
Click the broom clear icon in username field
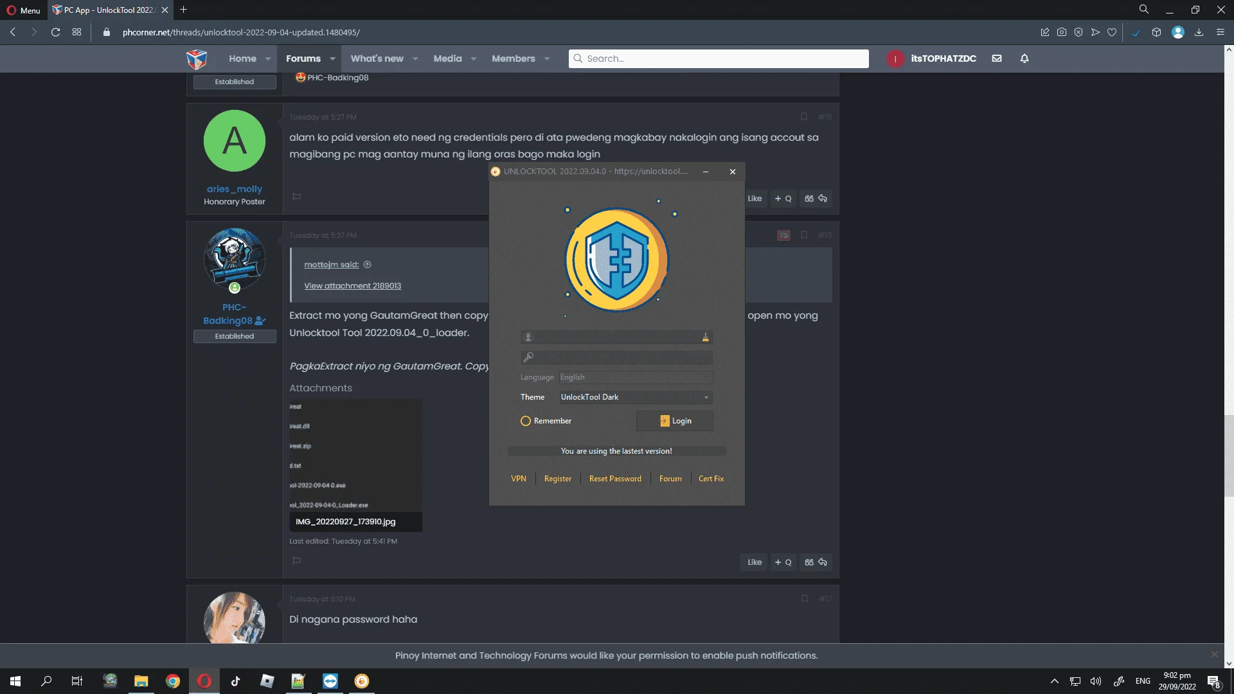(x=705, y=337)
